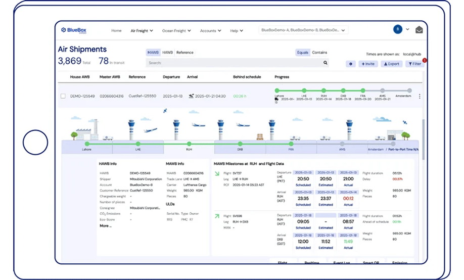Click the green arrow icon beside flight SV598

[217, 216]
